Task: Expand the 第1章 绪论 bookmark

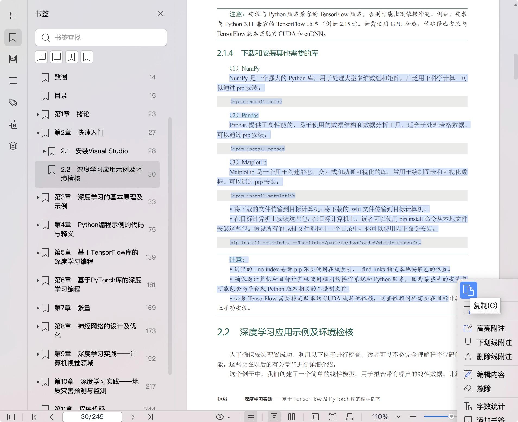Action: (38, 114)
